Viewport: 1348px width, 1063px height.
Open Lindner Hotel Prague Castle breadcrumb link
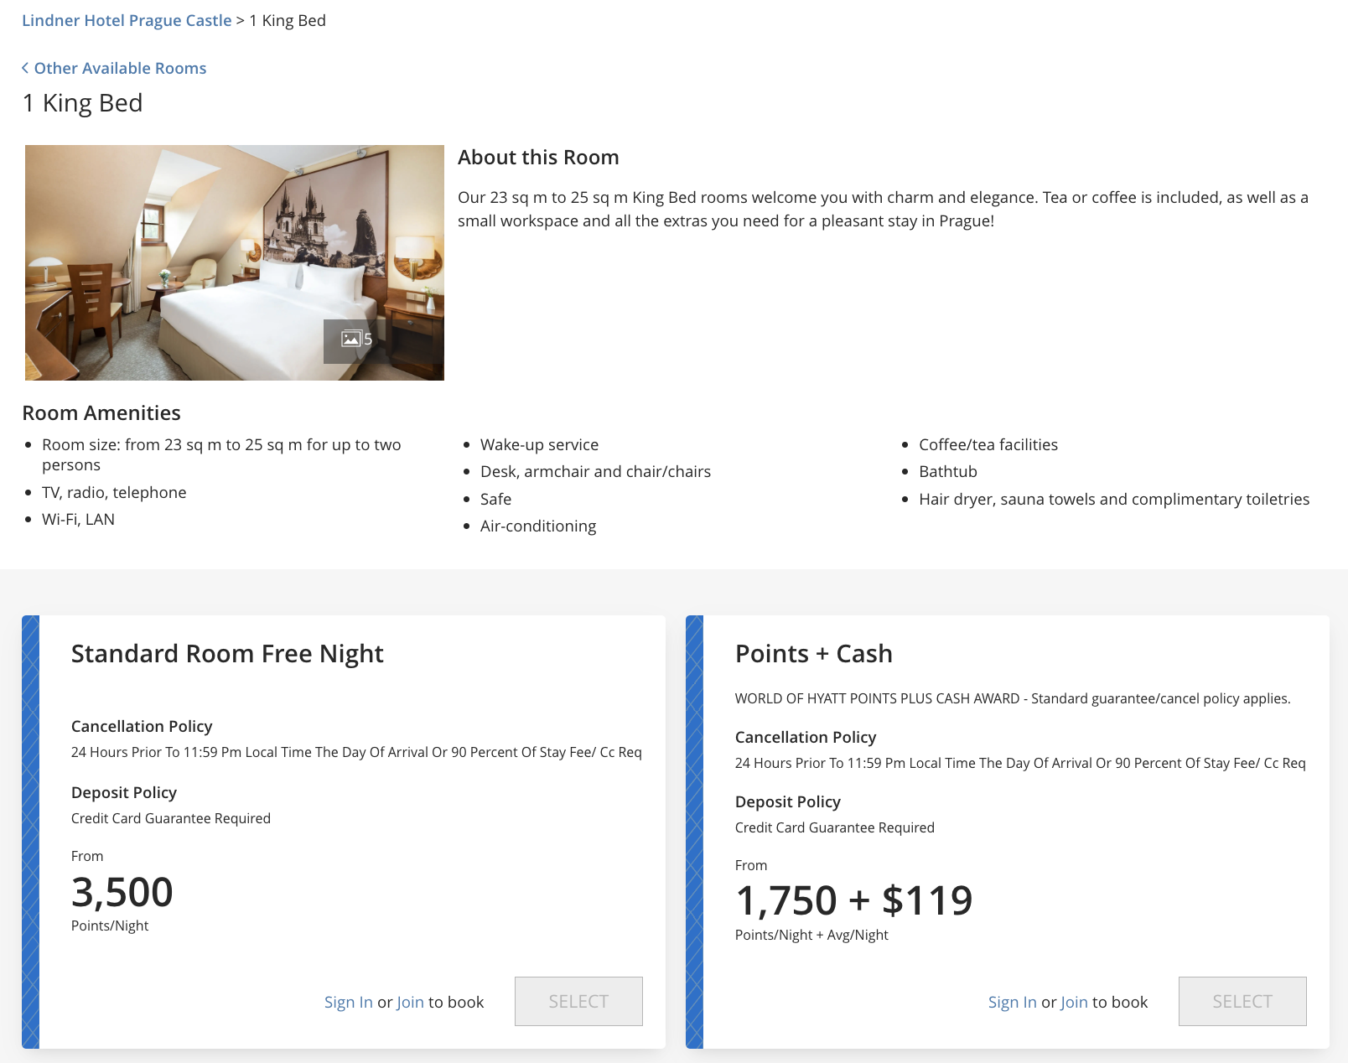tap(127, 20)
